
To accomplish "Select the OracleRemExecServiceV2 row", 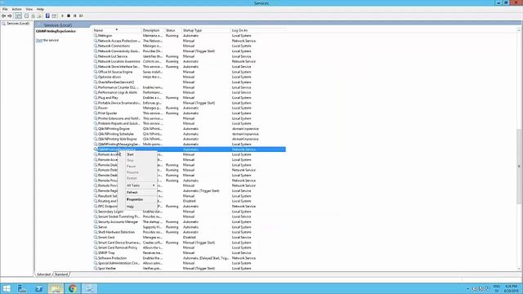I will tap(190, 82).
